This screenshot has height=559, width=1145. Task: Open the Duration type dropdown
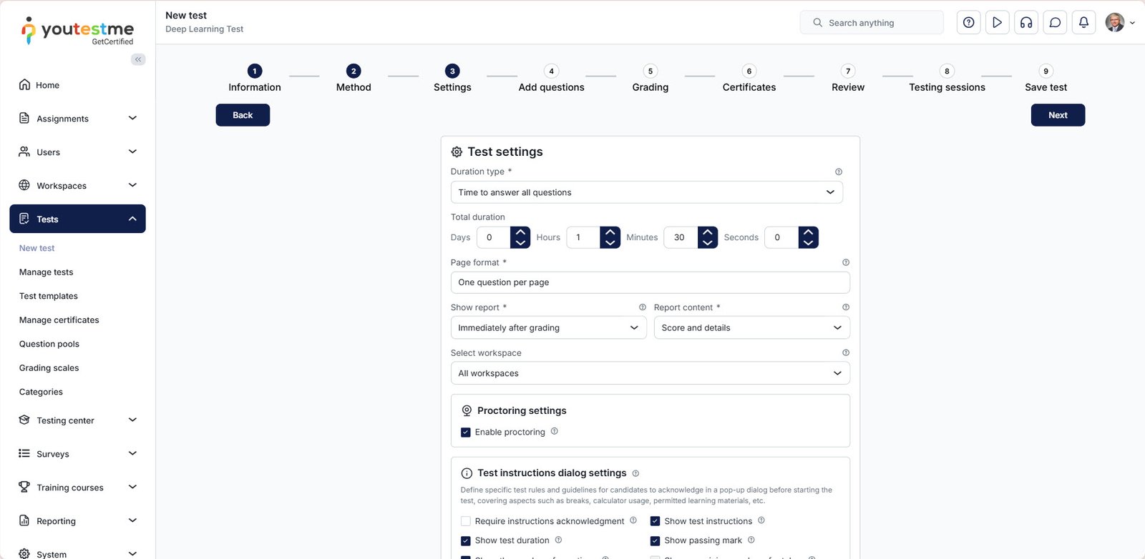point(646,192)
